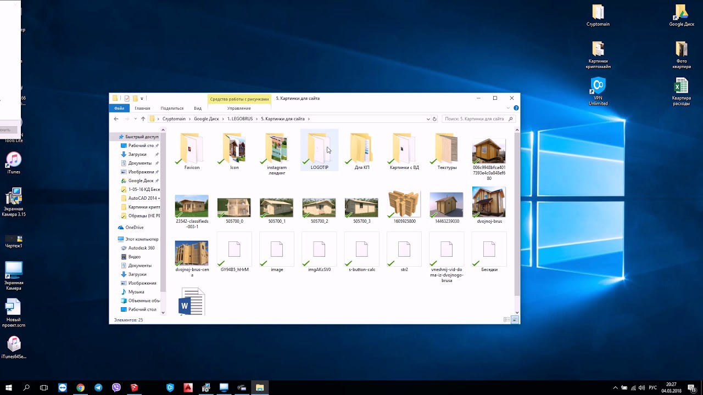Open iTunes desktop icon
Viewport: 703px width, 395px height.
(14, 163)
